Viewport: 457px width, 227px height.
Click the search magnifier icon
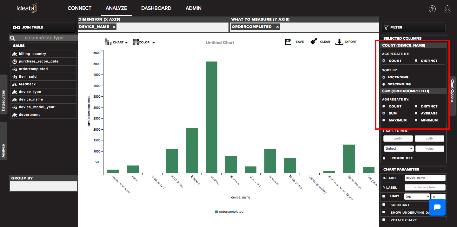pos(13,38)
